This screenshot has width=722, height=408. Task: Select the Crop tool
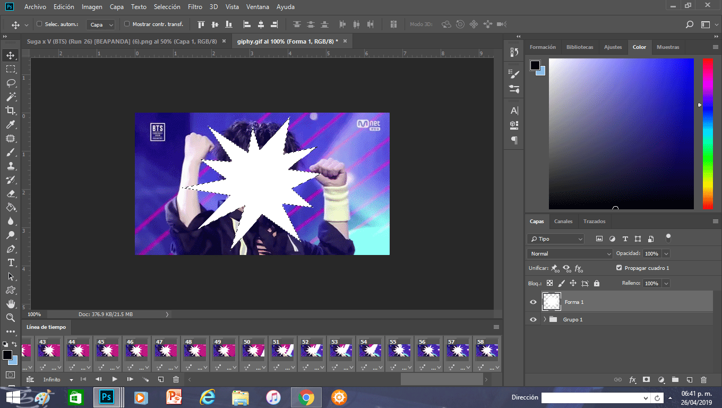point(10,110)
